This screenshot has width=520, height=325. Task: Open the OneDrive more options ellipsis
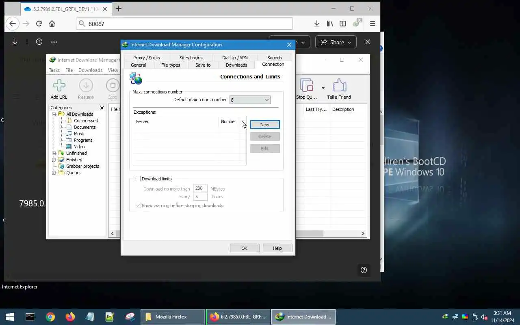point(54,42)
